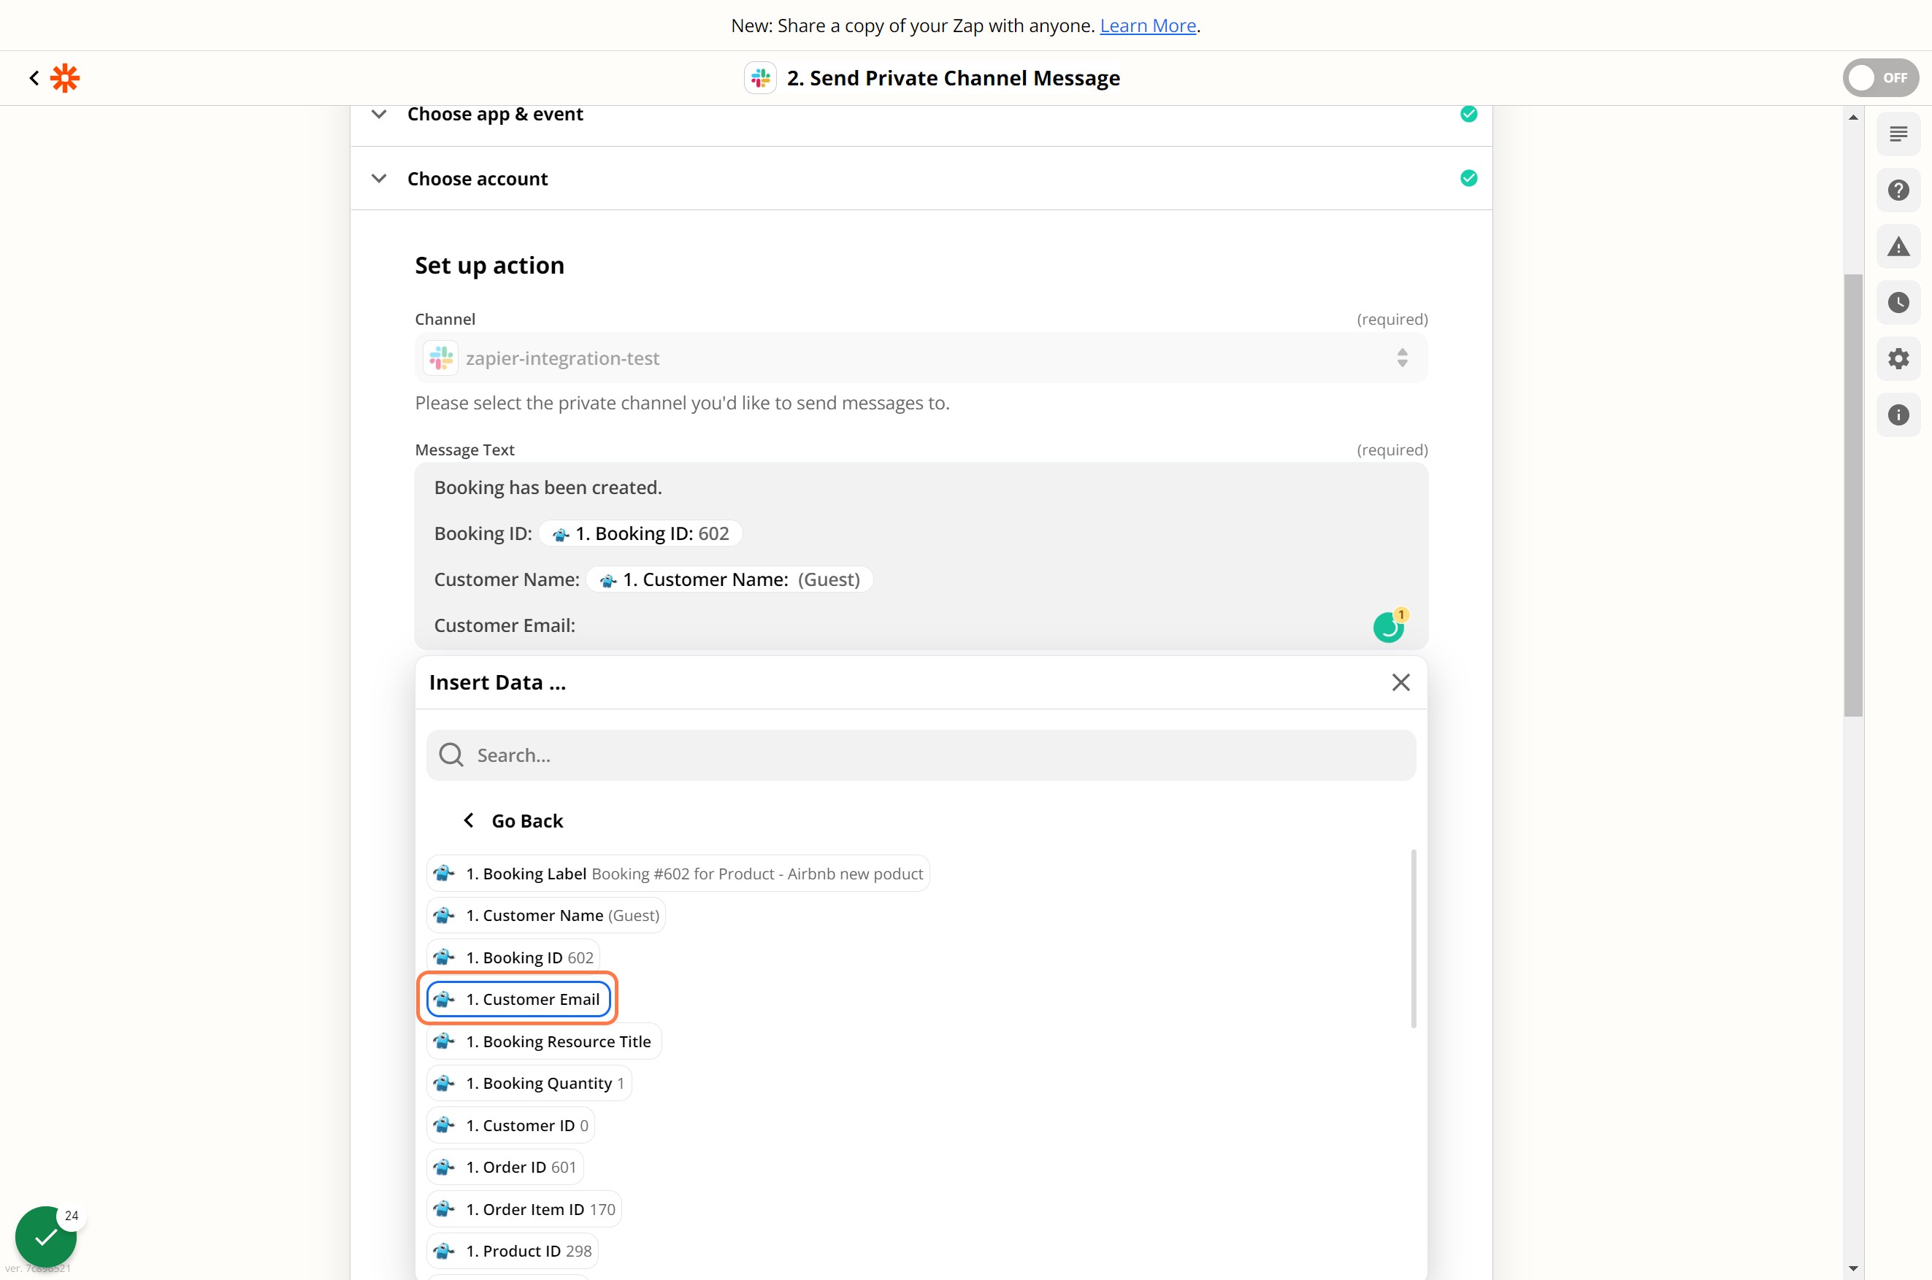Click the search magnifier icon

coord(451,755)
